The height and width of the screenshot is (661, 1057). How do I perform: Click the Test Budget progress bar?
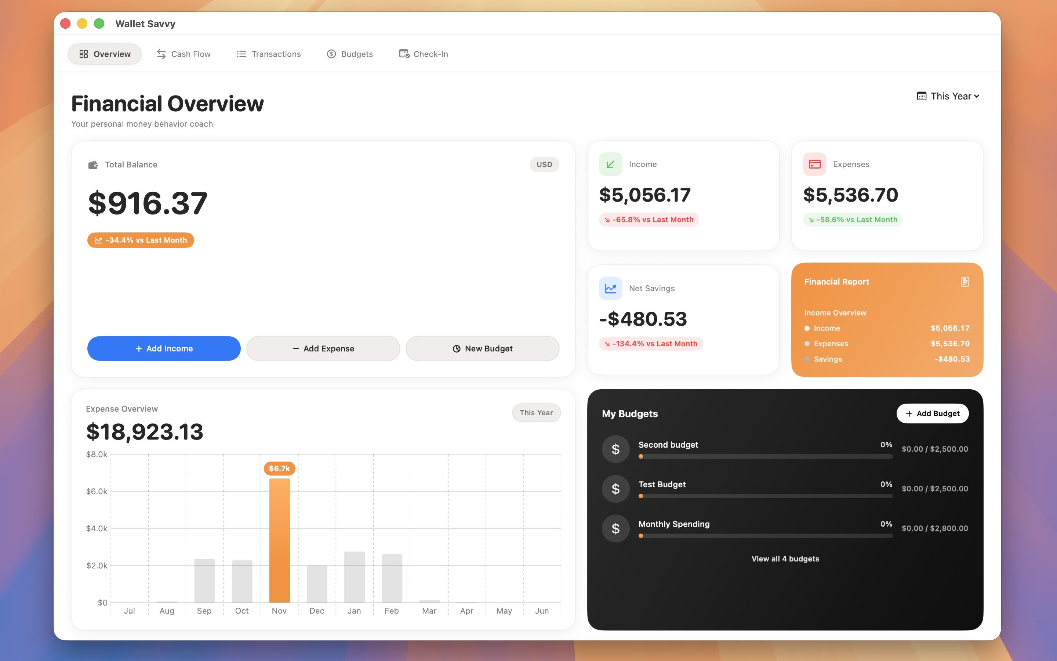765,496
